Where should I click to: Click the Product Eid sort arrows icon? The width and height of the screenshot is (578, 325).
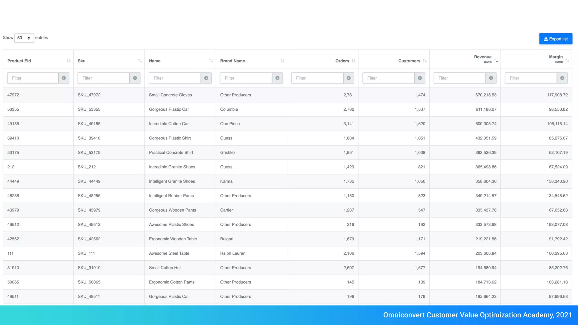coord(69,61)
